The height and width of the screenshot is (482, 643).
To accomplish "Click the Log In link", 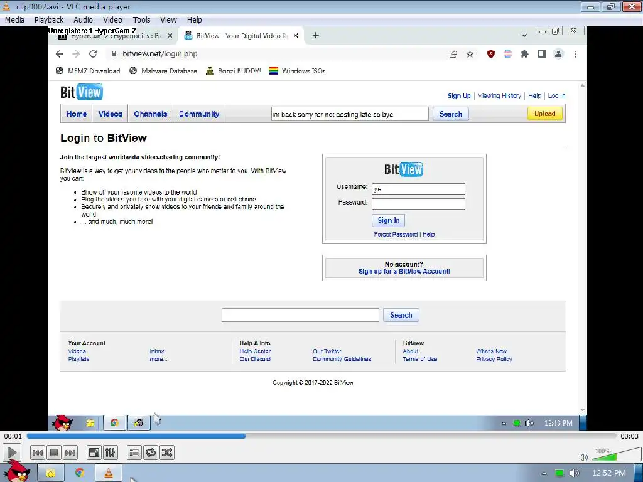I will (556, 95).
